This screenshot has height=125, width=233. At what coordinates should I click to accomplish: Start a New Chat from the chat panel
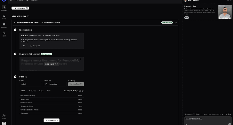[228, 114]
